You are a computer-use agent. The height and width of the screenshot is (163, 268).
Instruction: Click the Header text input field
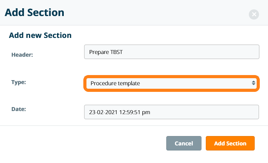click(171, 52)
